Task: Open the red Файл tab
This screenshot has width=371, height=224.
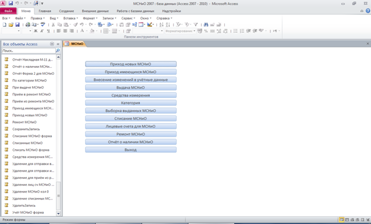Action: point(8,11)
